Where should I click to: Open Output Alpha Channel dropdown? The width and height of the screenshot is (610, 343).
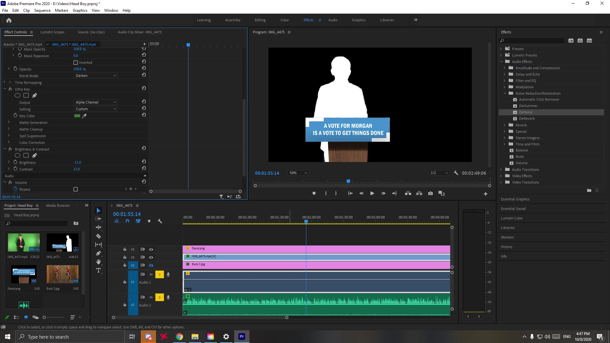(96, 102)
